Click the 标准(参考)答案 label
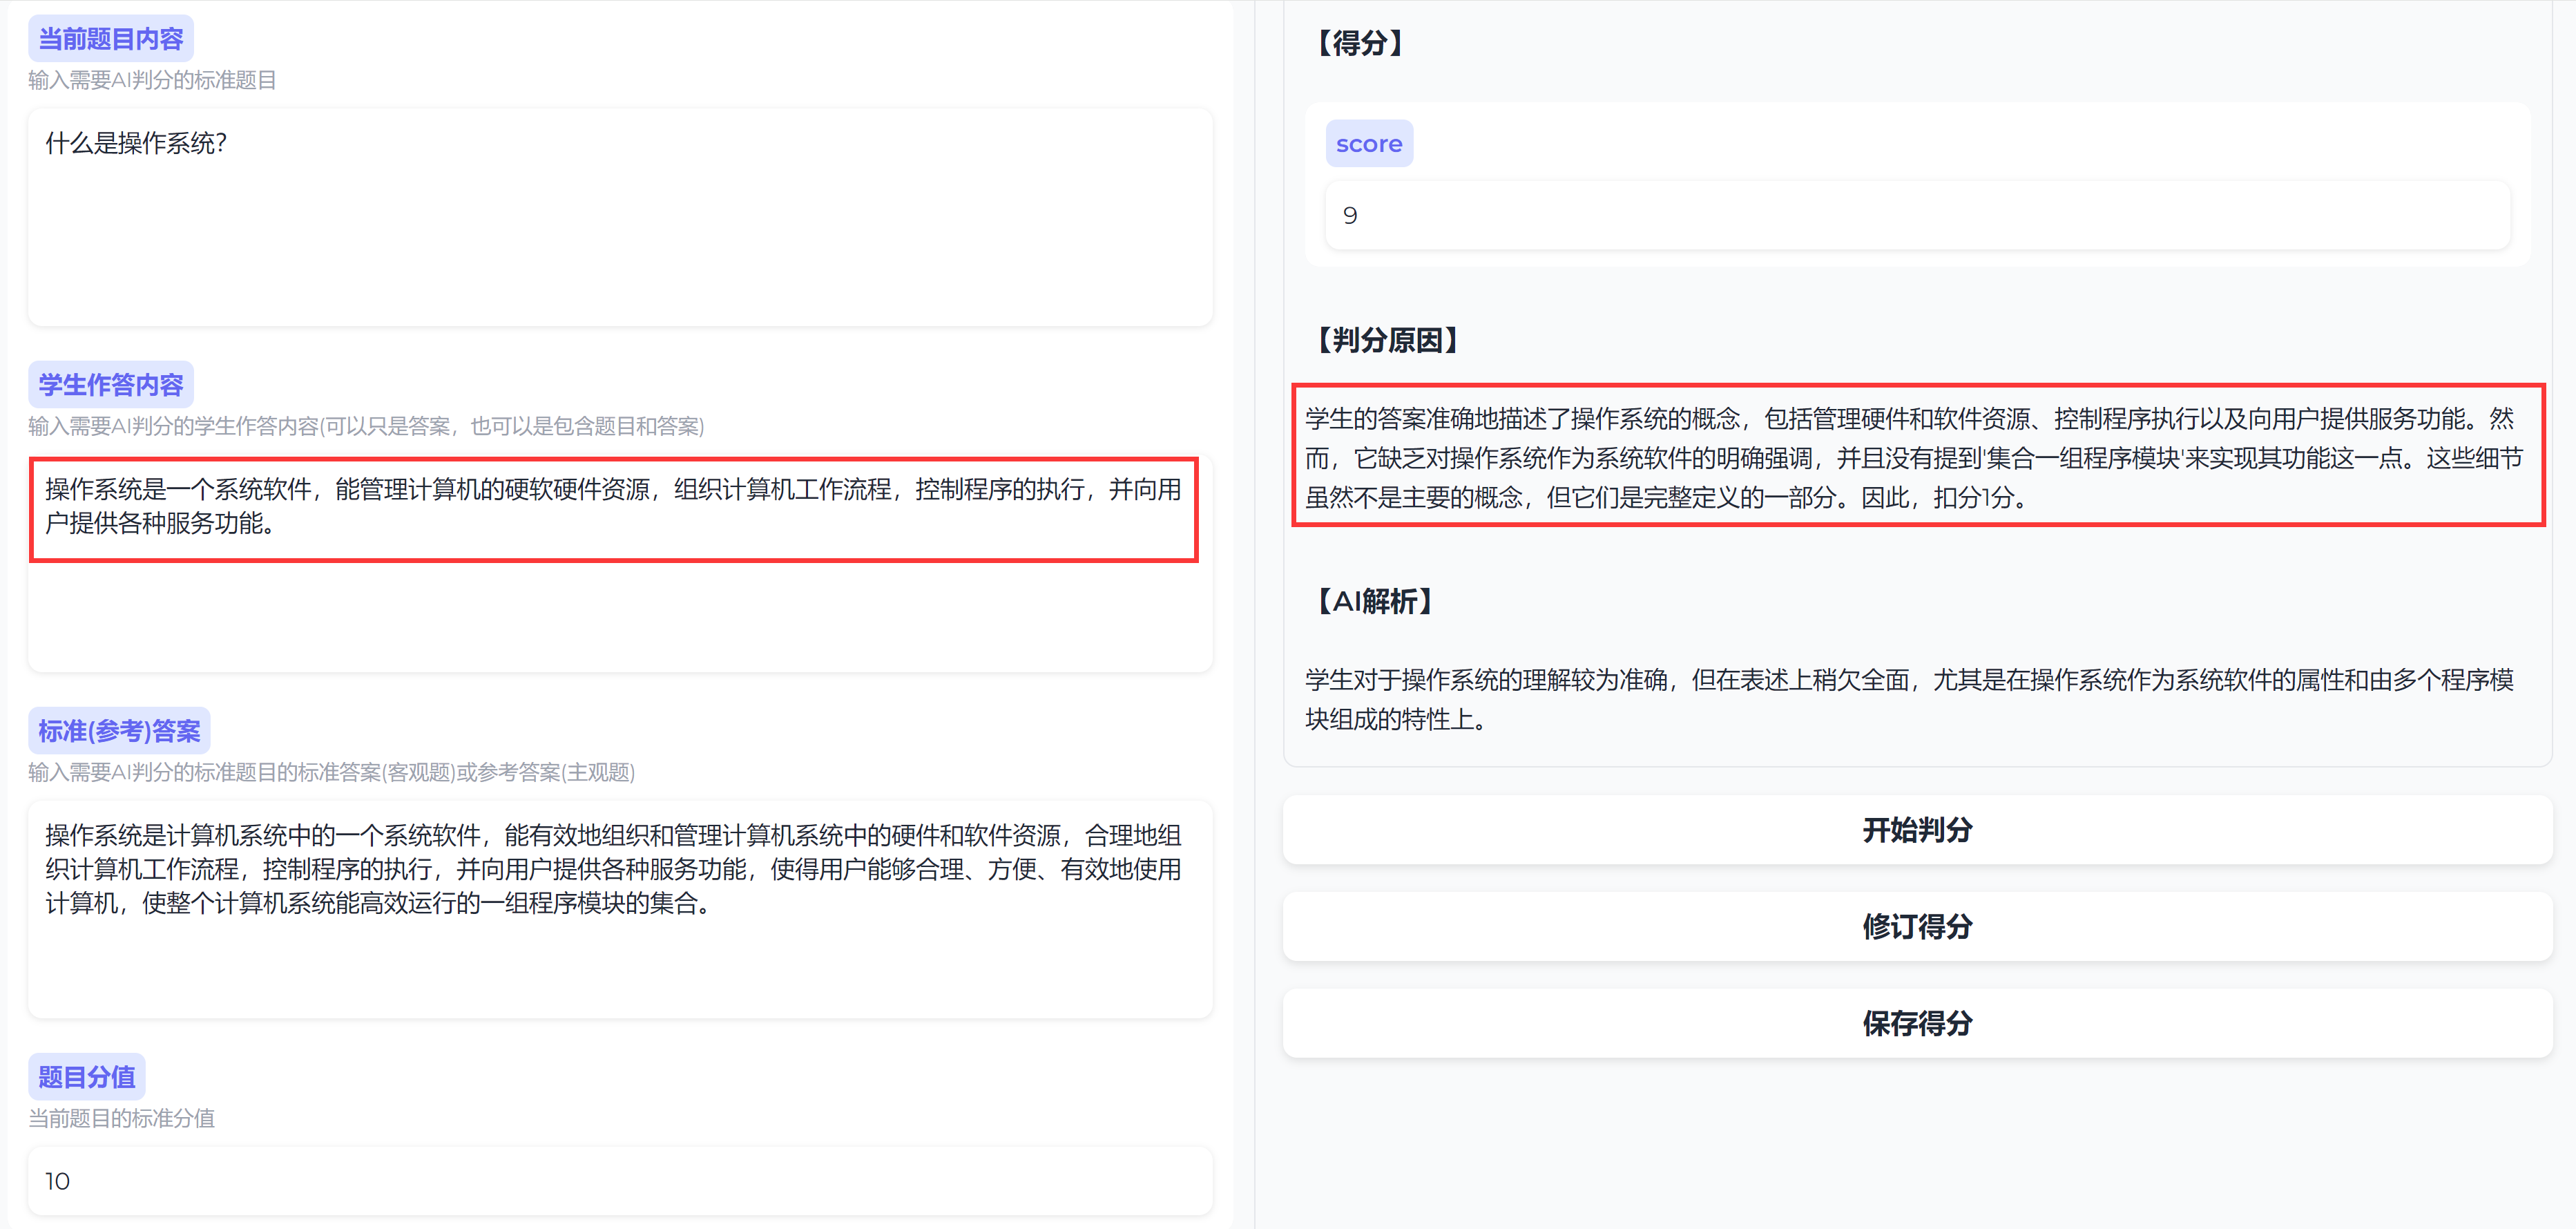 point(119,731)
